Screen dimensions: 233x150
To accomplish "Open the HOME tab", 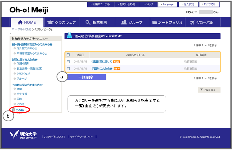I will click(27, 22).
